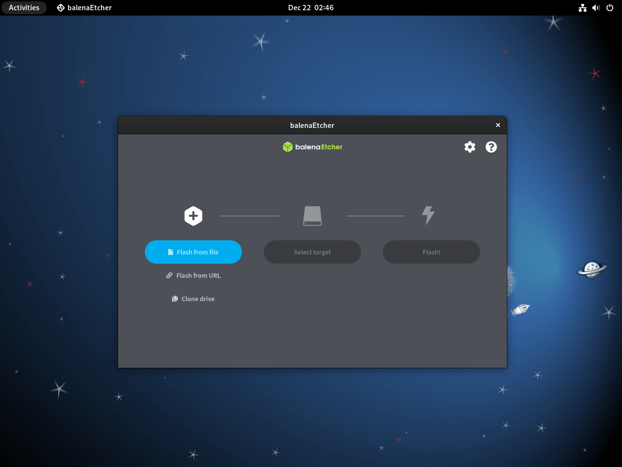Image resolution: width=622 pixels, height=467 pixels.
Task: Click the link icon next to Flash from URL
Action: pyautogui.click(x=169, y=275)
